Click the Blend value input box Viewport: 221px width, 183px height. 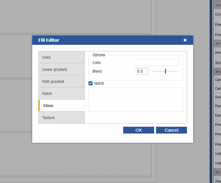142,71
